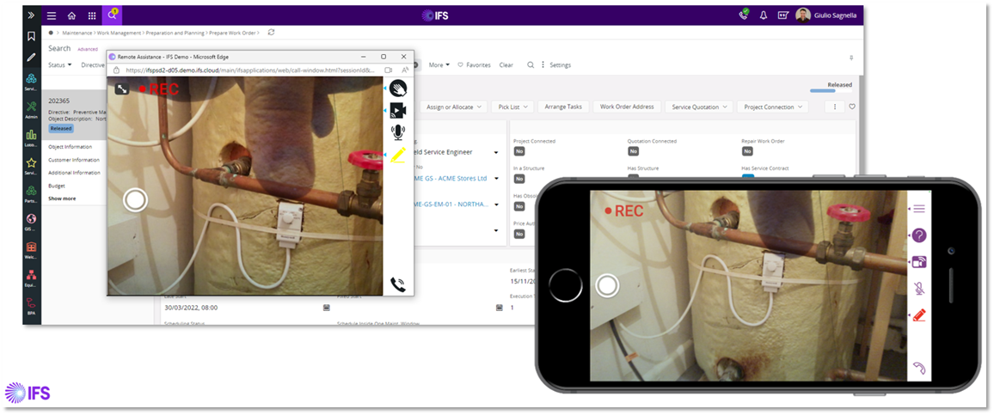Image resolution: width=994 pixels, height=415 pixels.
Task: Go to the IFS home page icon
Action: point(71,15)
